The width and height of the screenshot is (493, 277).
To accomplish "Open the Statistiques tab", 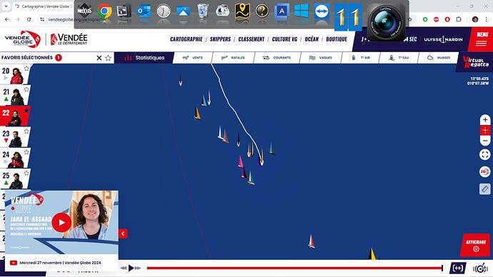I will (144, 58).
